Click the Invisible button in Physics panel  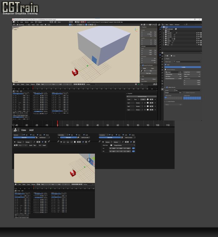coord(183,67)
